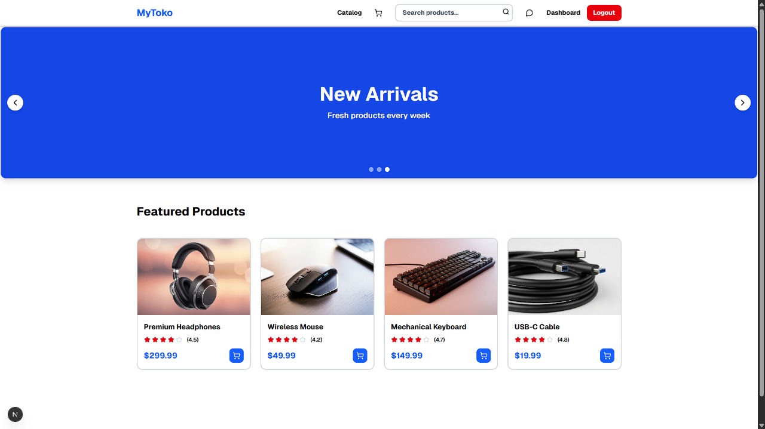Advance to next carousel slide
The height and width of the screenshot is (429, 765).
point(742,103)
